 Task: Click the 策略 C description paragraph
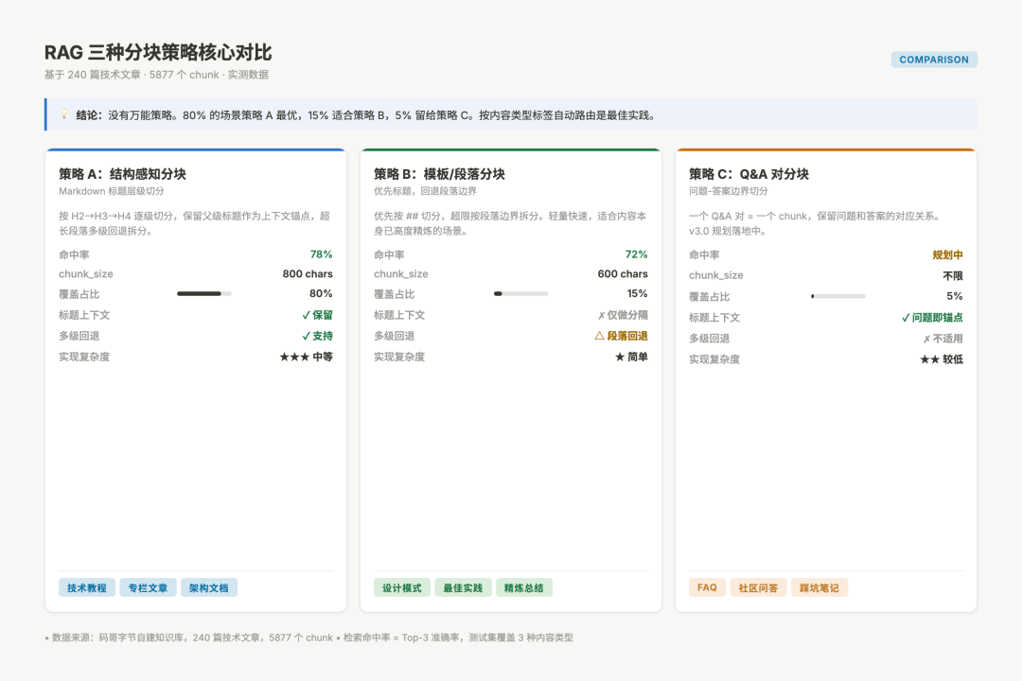pyautogui.click(x=815, y=223)
